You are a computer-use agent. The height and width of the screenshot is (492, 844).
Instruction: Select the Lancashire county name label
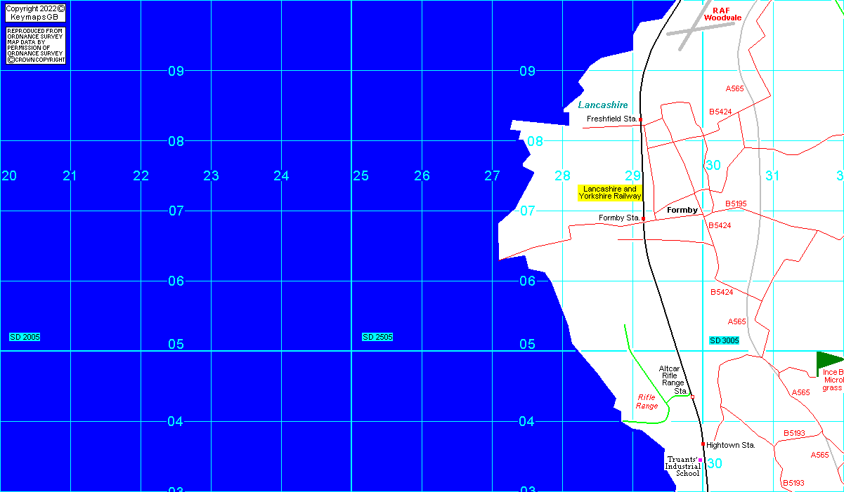pyautogui.click(x=603, y=105)
